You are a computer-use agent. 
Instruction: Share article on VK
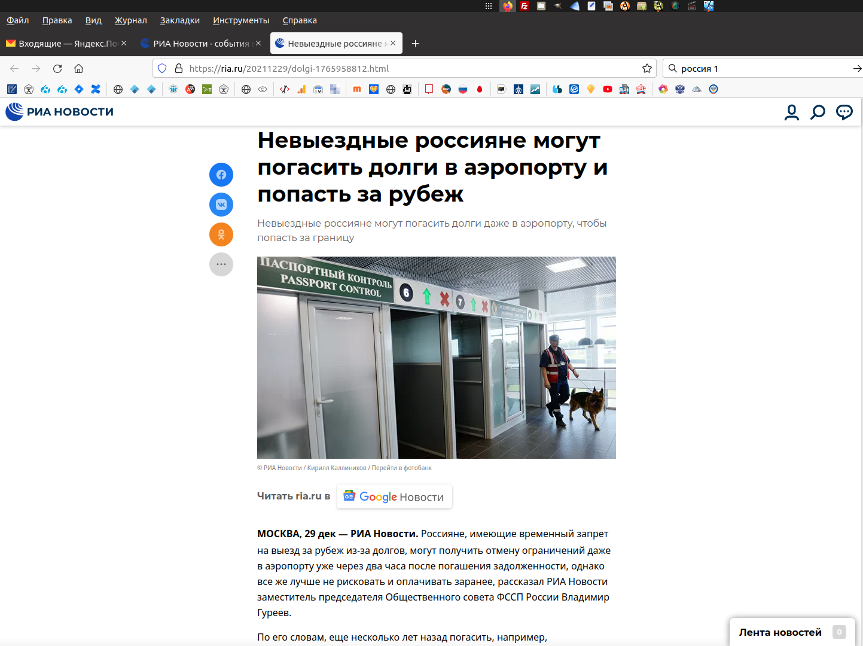(221, 205)
